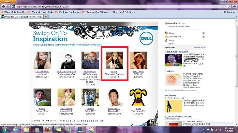The width and height of the screenshot is (238, 133).
Task: Go to gallery page 5
Action: (x=82, y=121)
